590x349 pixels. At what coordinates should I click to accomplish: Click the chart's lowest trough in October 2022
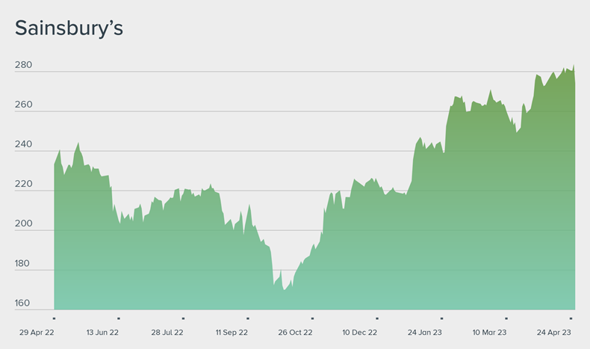[285, 289]
